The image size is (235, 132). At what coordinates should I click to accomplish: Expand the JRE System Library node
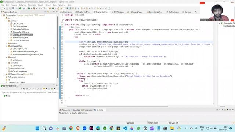4,74
